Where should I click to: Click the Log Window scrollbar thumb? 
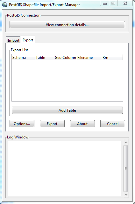click(126, 168)
